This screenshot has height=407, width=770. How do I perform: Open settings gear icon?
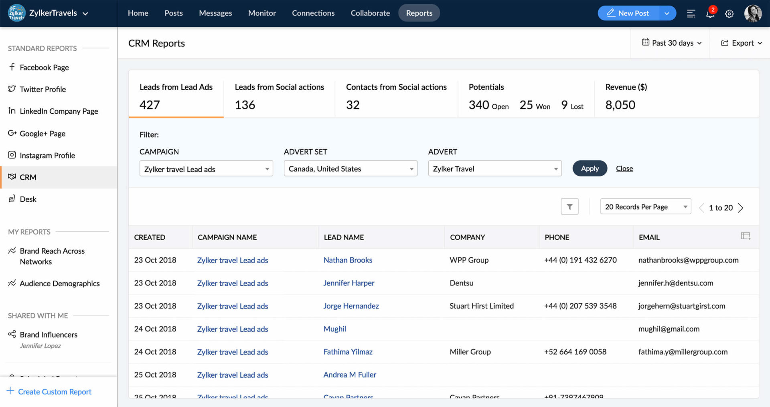[729, 14]
